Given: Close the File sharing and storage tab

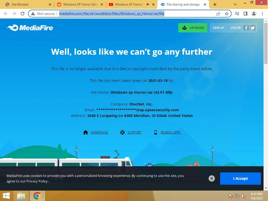Looking at the screenshot, I should [x=205, y=4].
